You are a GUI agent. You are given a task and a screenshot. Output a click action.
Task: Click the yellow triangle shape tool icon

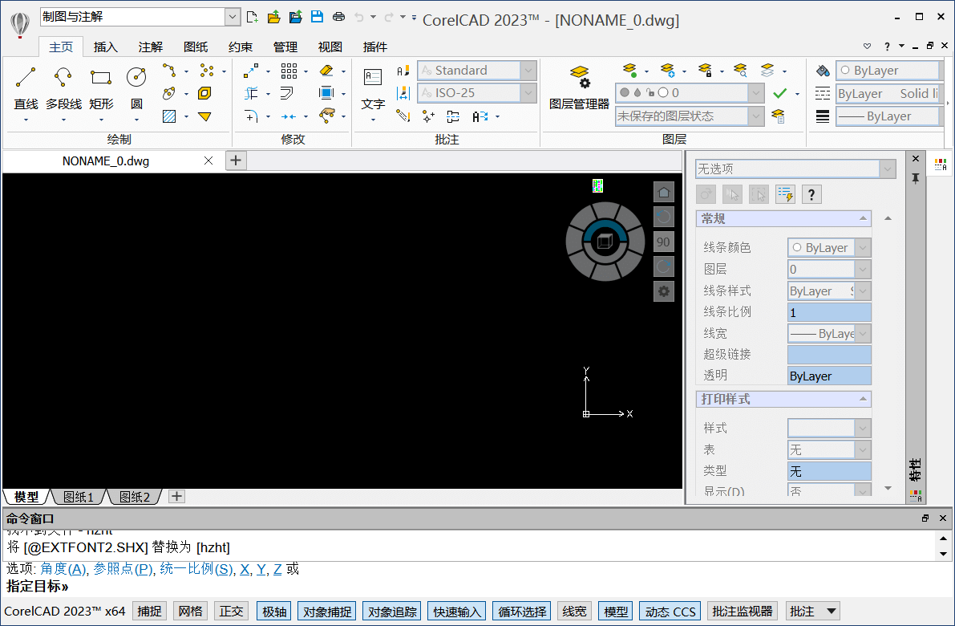point(204,116)
